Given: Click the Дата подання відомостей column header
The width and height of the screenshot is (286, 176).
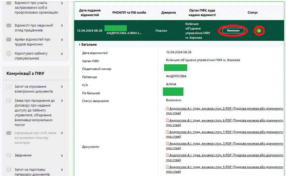Looking at the screenshot, I should [90, 13].
